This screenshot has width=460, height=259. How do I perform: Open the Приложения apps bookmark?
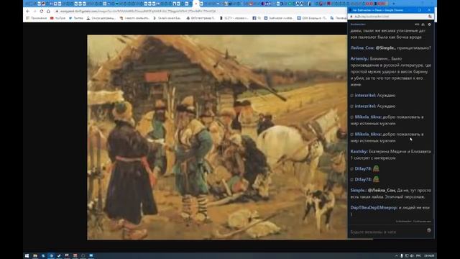click(37, 18)
